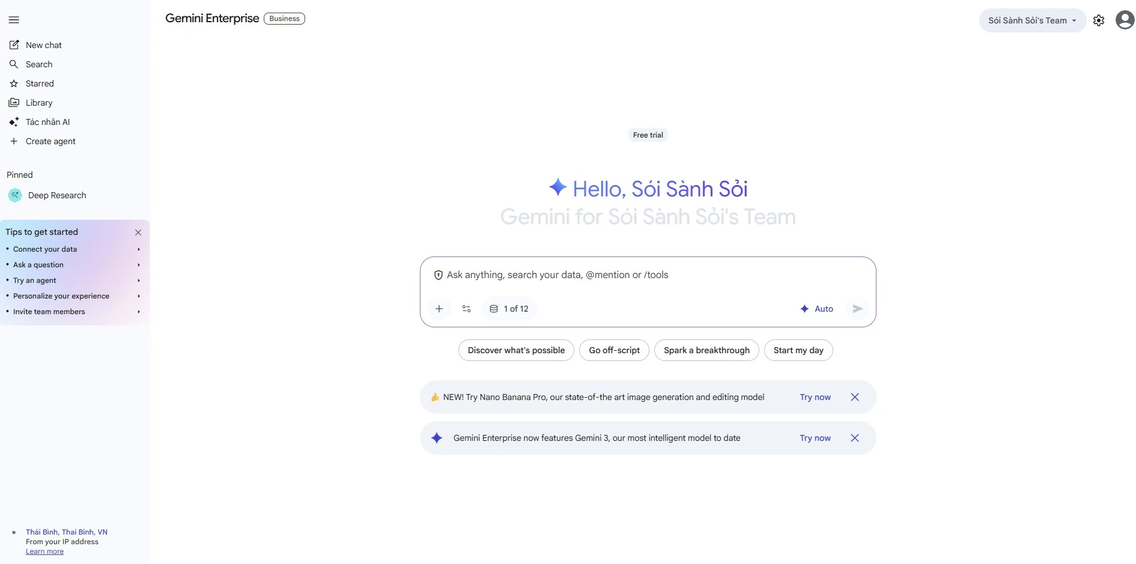The width and height of the screenshot is (1136, 564).
Task: Open the tools settings icon in prompt bar
Action: [x=466, y=308]
